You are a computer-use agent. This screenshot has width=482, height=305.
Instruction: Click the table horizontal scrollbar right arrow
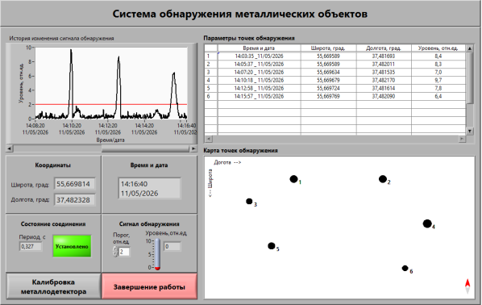tap(462, 139)
